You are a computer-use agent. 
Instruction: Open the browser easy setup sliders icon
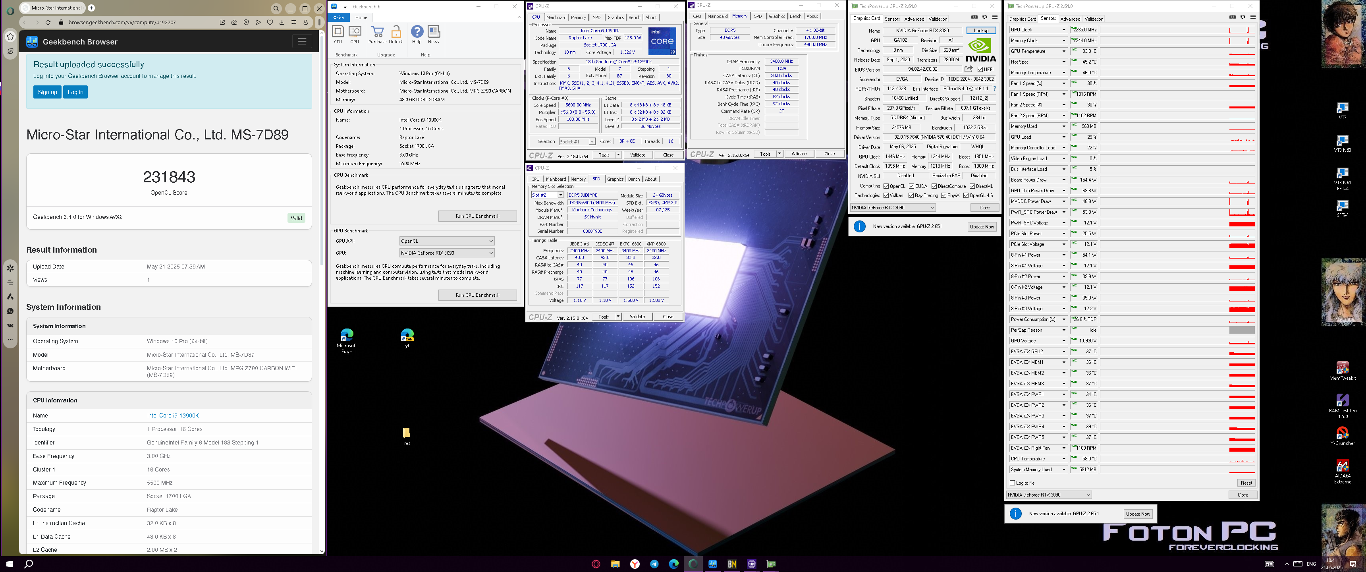pyautogui.click(x=294, y=22)
